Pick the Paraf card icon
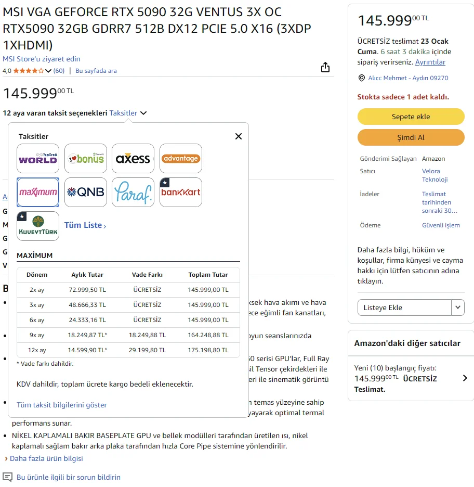 [x=133, y=192]
